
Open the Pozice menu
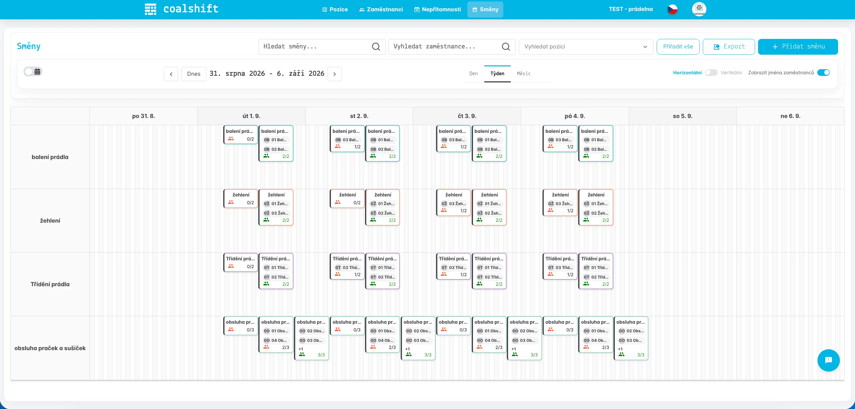point(335,9)
